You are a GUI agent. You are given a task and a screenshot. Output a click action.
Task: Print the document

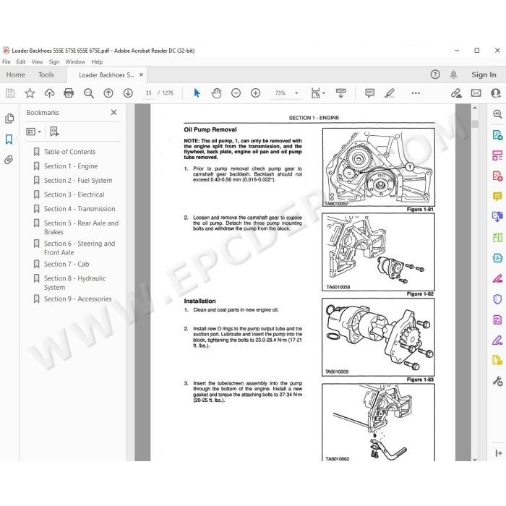click(69, 93)
